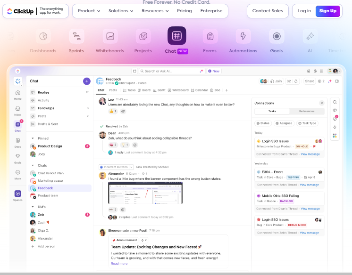Screen dimensions: 352x275
Task: Open Docs in app sidebar
Action: click(18, 143)
